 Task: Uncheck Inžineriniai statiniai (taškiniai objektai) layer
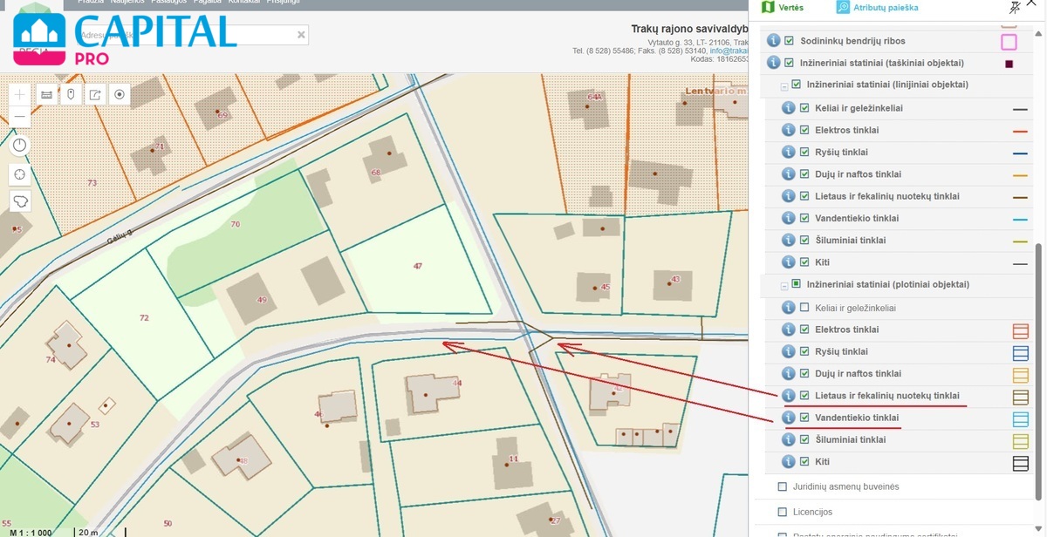click(789, 63)
